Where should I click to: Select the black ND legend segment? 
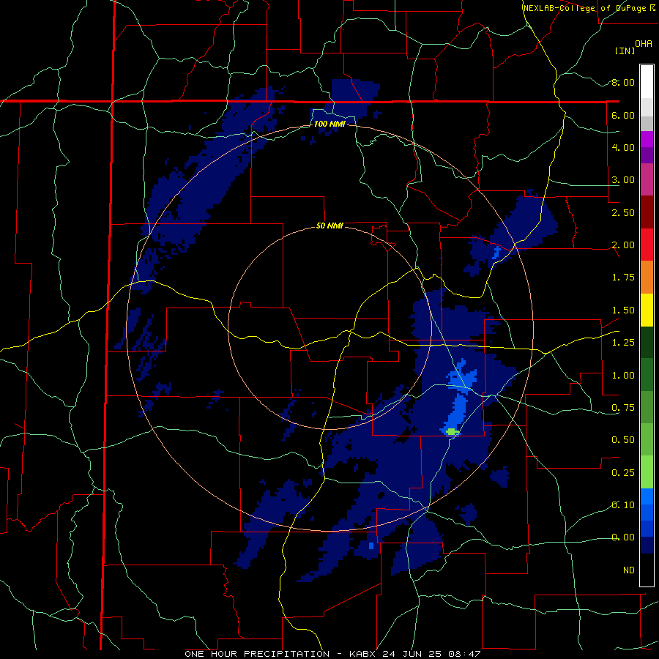click(647, 570)
